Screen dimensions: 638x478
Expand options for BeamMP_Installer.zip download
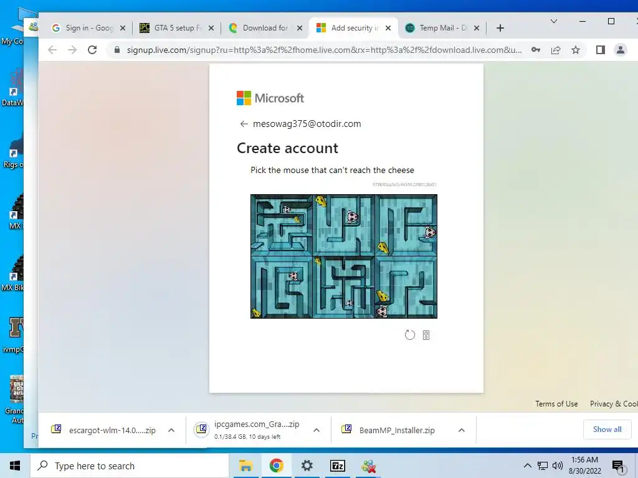coord(462,430)
